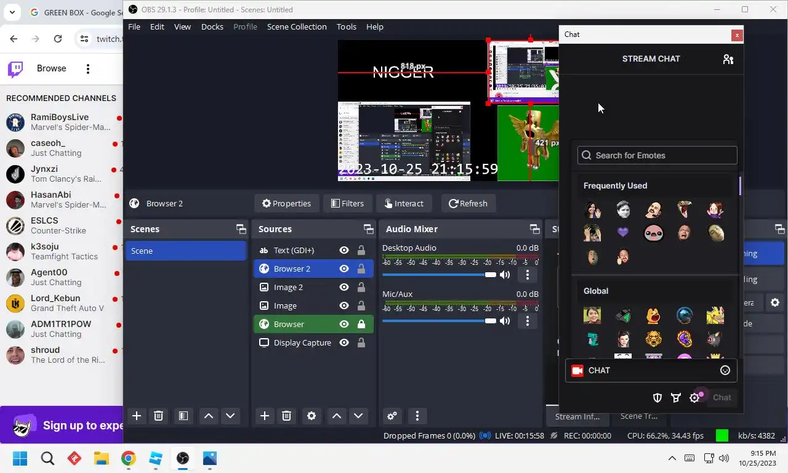Open source properties gear in Sources dock

tap(312, 416)
